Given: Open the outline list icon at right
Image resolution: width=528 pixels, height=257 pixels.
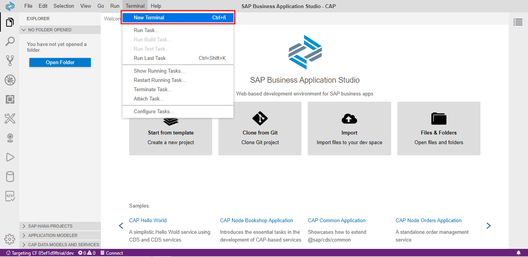Looking at the screenshot, I should pyautogui.click(x=518, y=22).
